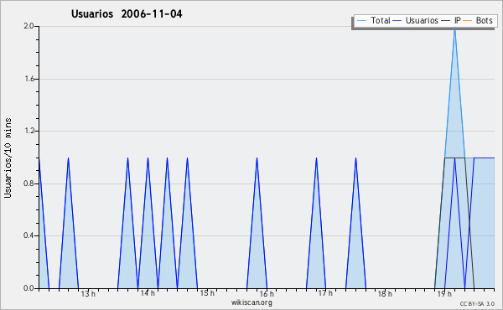Click the chart title 'Usuarios 2006-11-04'
Viewport: 503px width, 310px height.
tap(127, 14)
